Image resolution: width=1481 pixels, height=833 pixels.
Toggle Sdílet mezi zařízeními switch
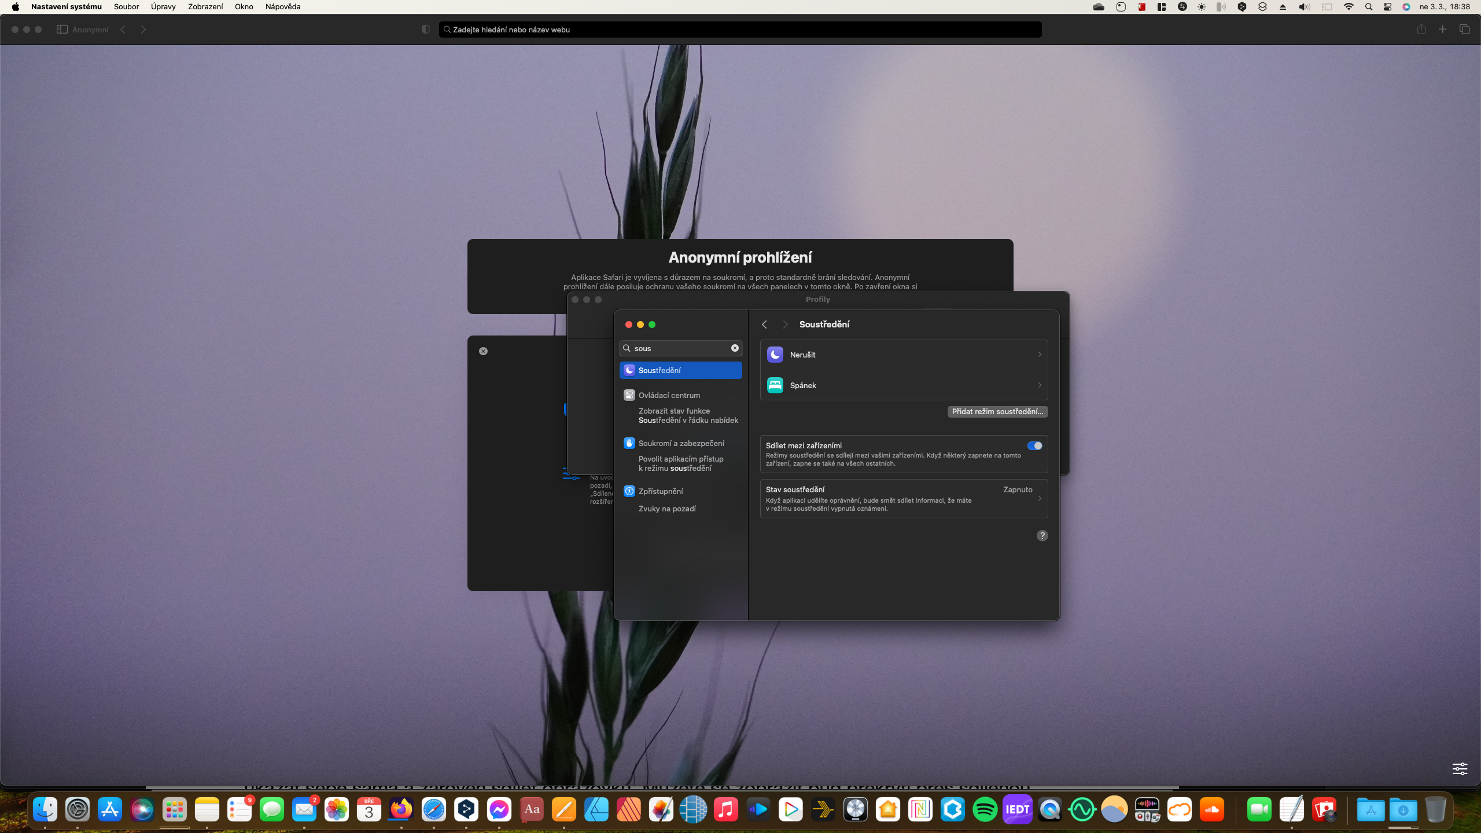click(1034, 445)
